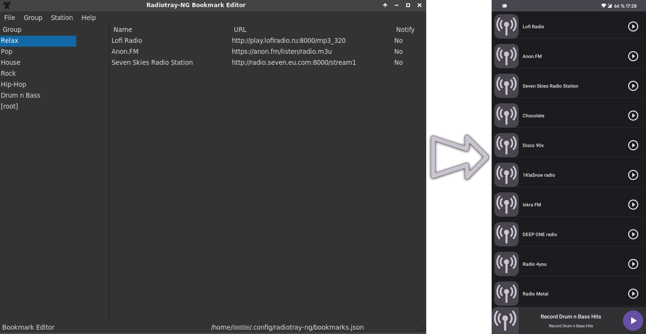Open the Help menu
646x334 pixels.
[x=88, y=18]
